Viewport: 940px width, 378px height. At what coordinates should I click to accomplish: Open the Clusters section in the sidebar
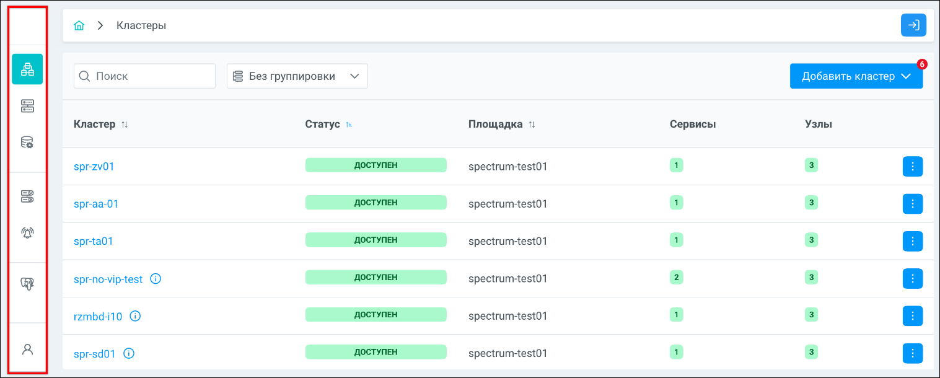[27, 69]
